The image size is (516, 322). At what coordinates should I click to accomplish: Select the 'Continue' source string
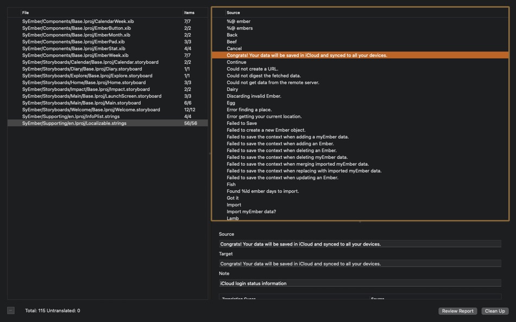[360, 62]
